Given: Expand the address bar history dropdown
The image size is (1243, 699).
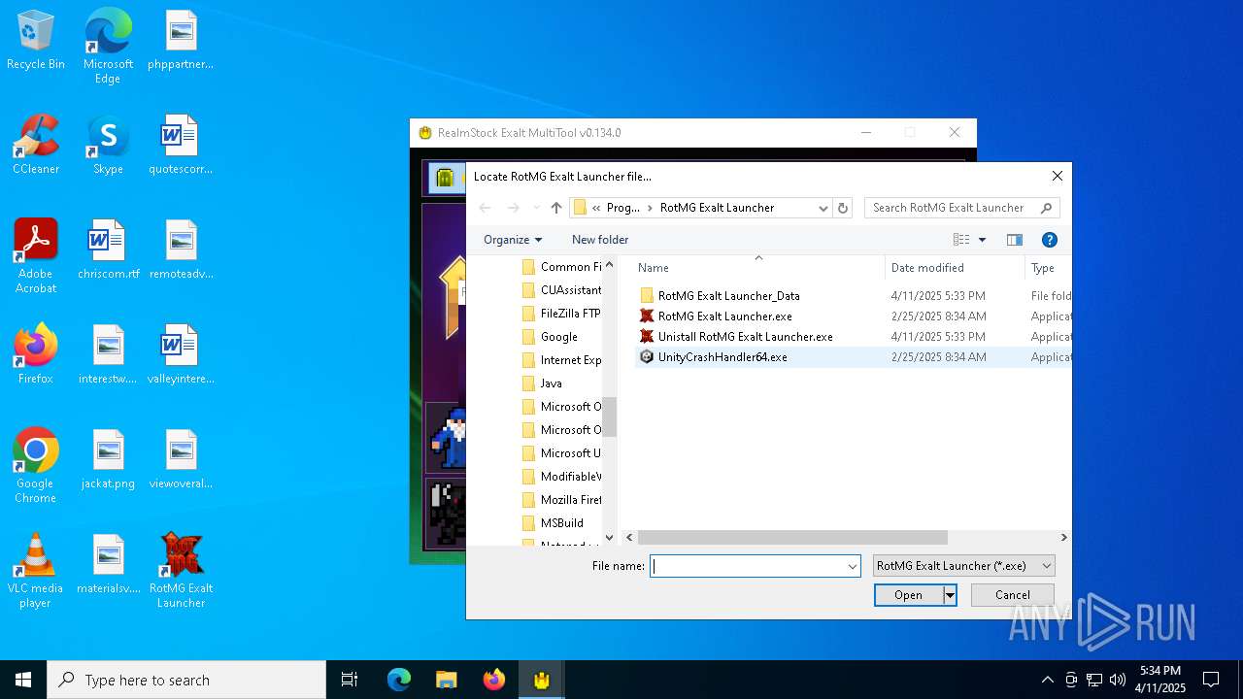Looking at the screenshot, I should click(823, 208).
